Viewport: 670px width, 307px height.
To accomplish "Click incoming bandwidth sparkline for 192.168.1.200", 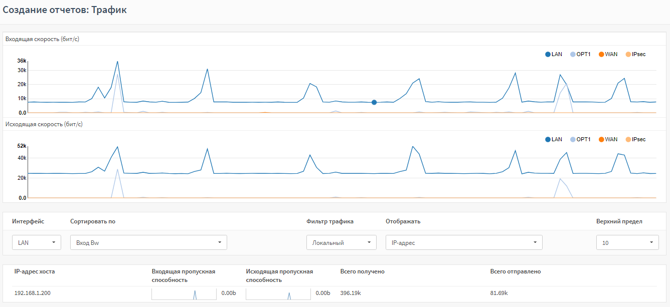I will click(184, 293).
